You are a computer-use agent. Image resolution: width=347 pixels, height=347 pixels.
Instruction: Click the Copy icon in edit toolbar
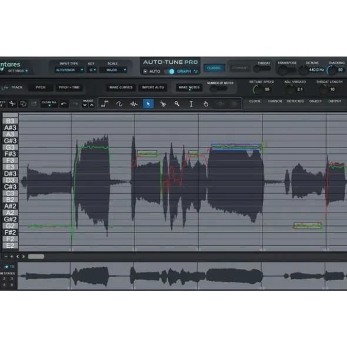tap(24, 103)
